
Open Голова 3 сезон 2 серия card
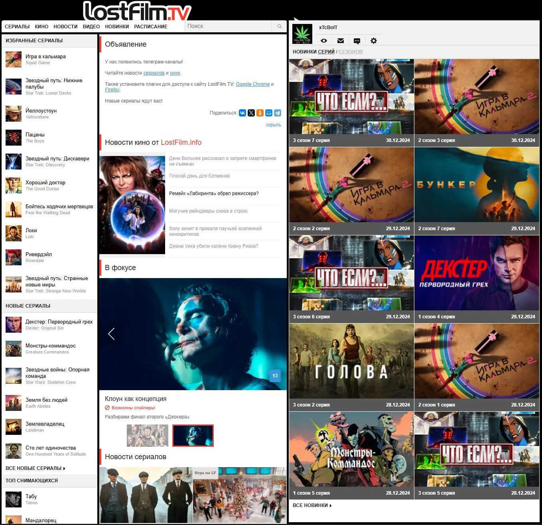[351, 367]
